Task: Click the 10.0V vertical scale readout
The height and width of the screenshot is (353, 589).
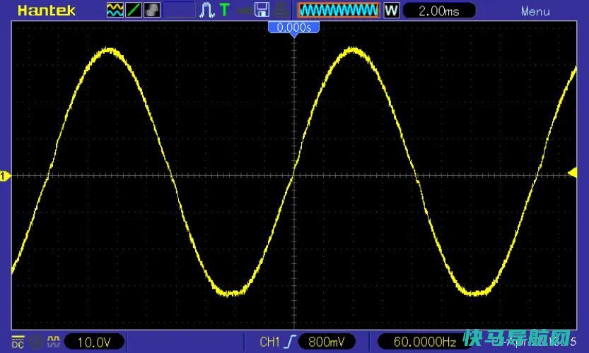Action: point(94,342)
